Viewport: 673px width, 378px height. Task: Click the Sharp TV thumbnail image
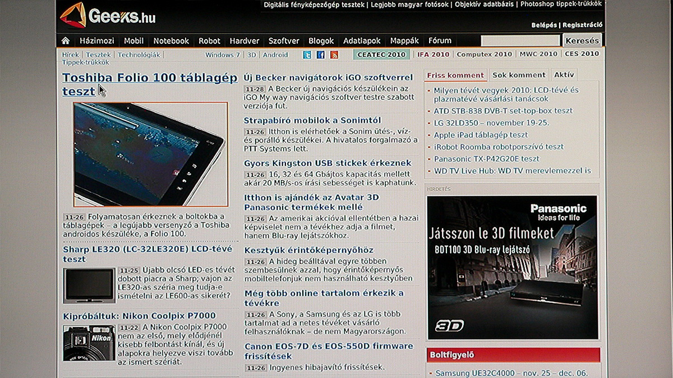[89, 286]
